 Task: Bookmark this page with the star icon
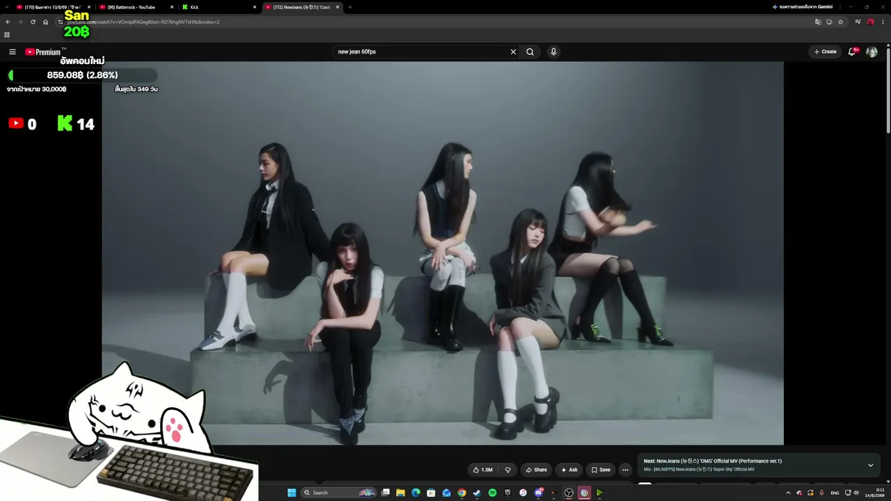[x=840, y=22]
